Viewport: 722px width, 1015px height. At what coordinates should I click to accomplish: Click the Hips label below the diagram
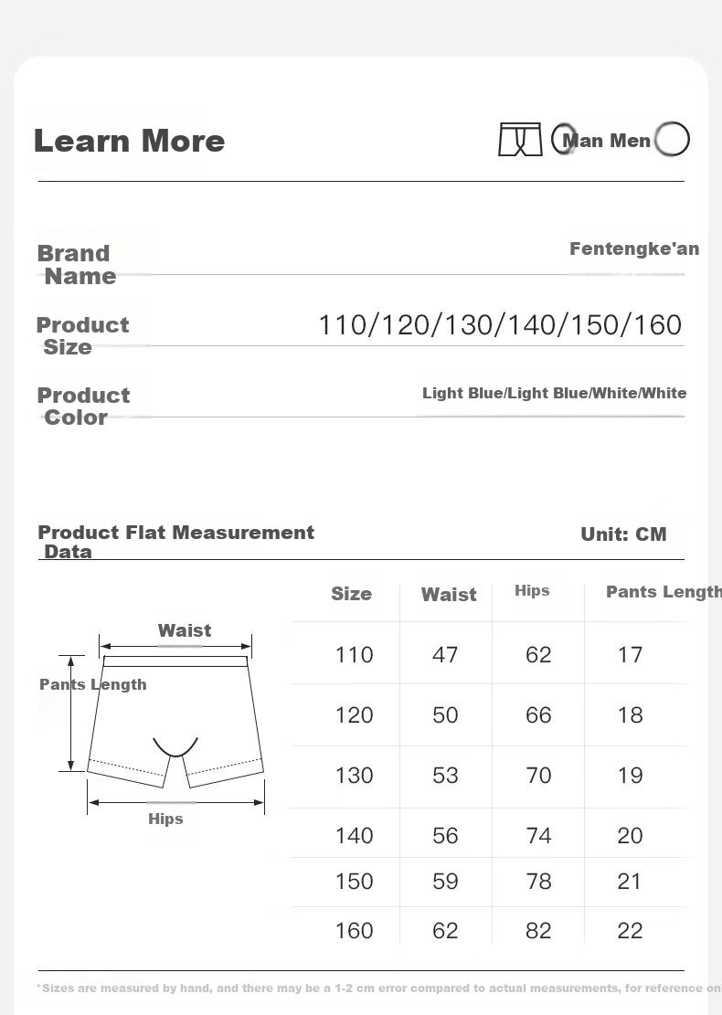click(165, 819)
